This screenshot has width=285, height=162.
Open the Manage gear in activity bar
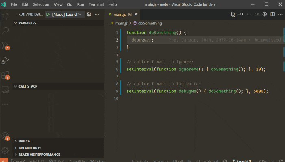[5, 151]
